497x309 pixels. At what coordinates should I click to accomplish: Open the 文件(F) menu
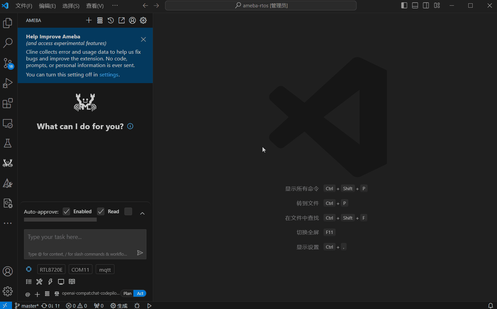pyautogui.click(x=24, y=6)
